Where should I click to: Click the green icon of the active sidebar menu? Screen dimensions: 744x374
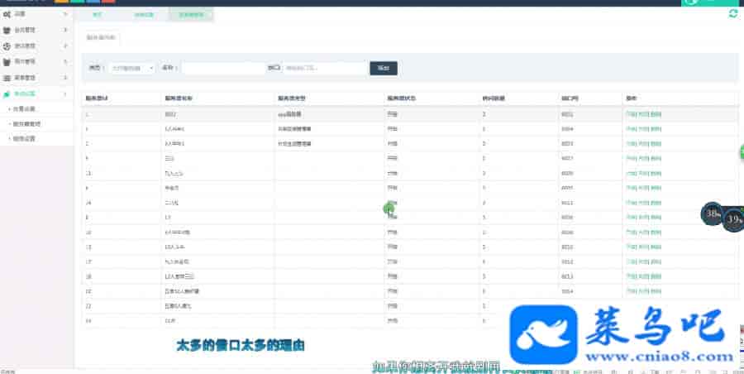click(x=7, y=93)
